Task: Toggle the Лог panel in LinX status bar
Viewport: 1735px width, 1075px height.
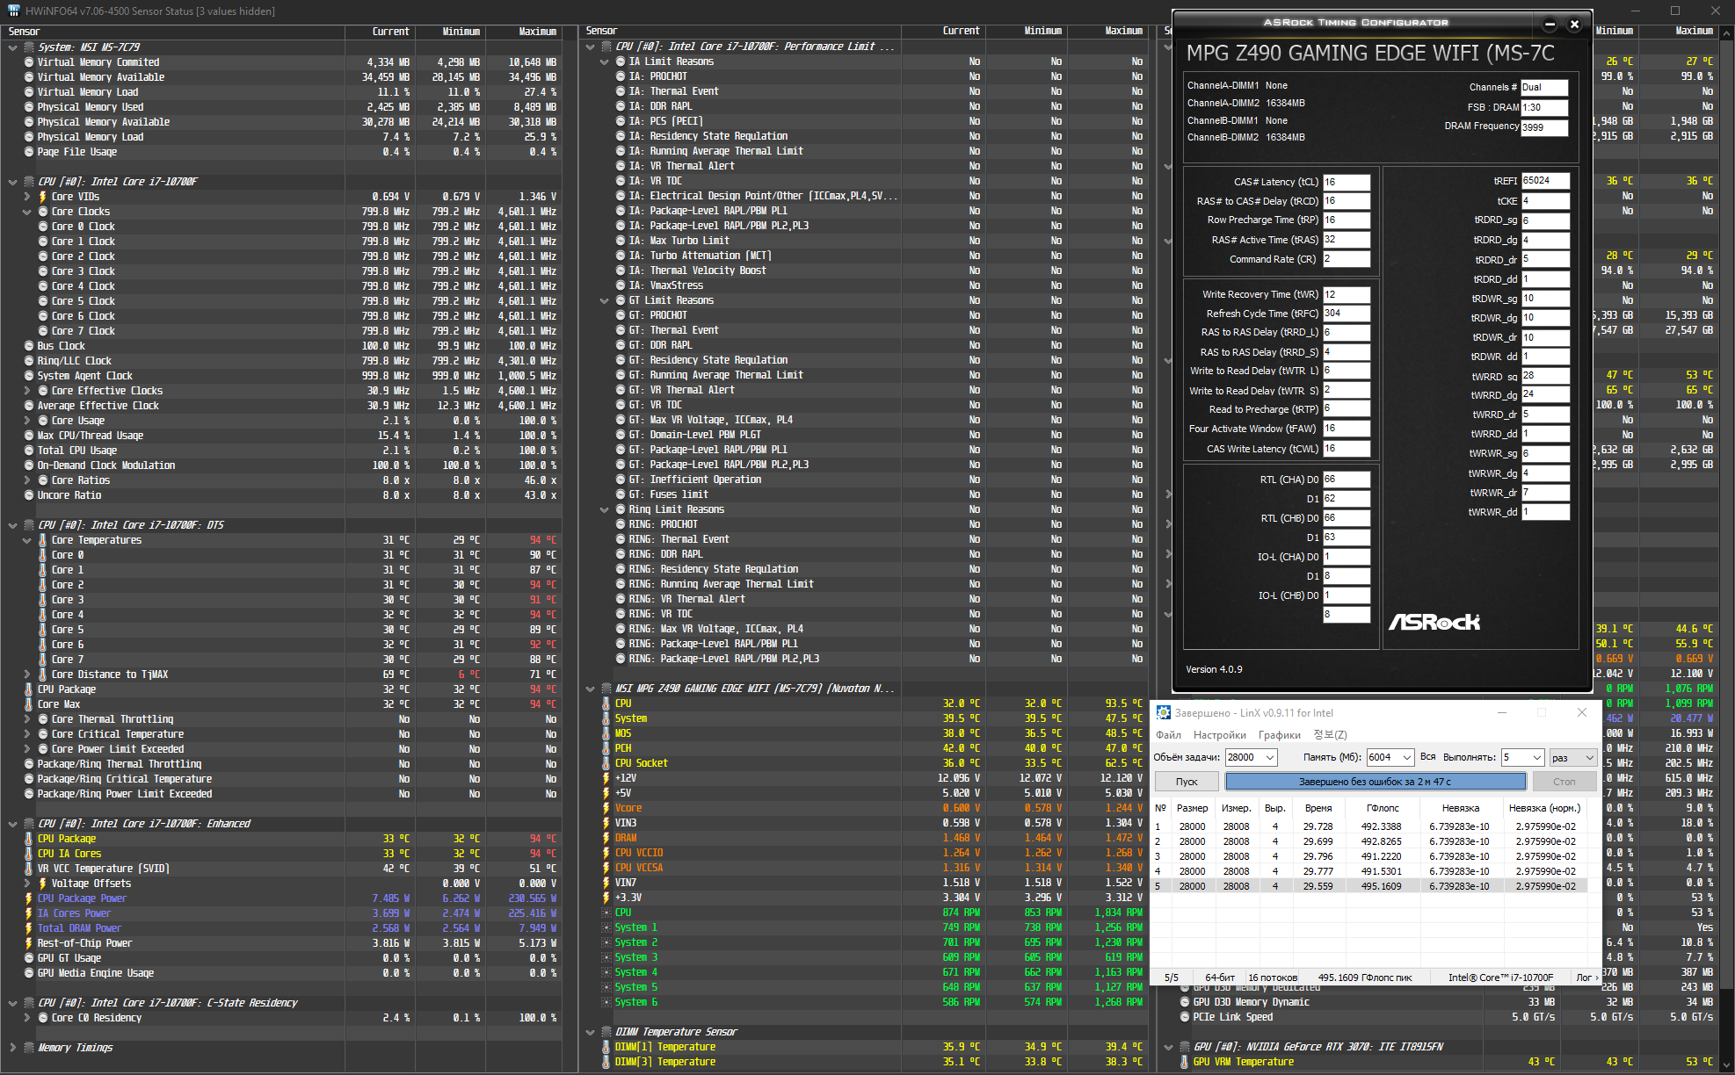Action: [1586, 977]
